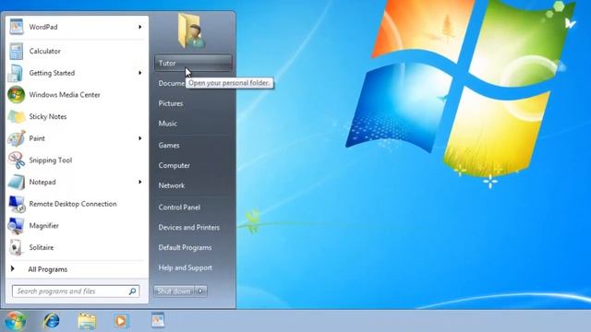The height and width of the screenshot is (332, 591).
Task: Open Windows Media Center icon
Action: [x=17, y=95]
